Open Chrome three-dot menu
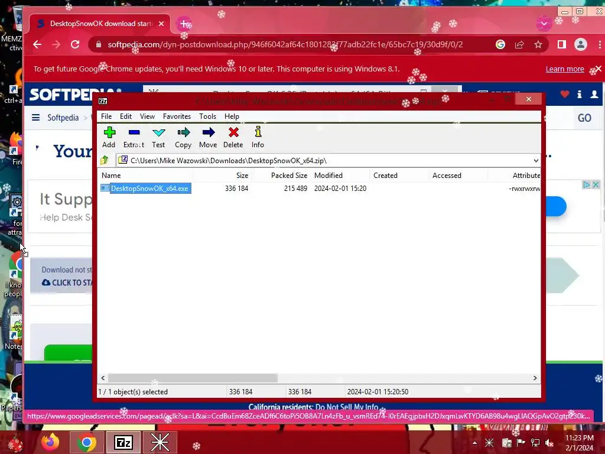This screenshot has width=605, height=454. coord(600,44)
